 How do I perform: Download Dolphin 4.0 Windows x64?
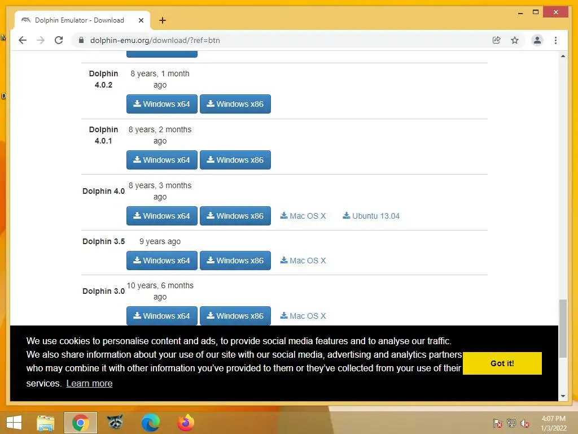162,216
